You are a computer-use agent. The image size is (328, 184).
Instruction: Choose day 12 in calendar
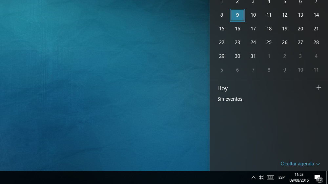[x=285, y=15]
